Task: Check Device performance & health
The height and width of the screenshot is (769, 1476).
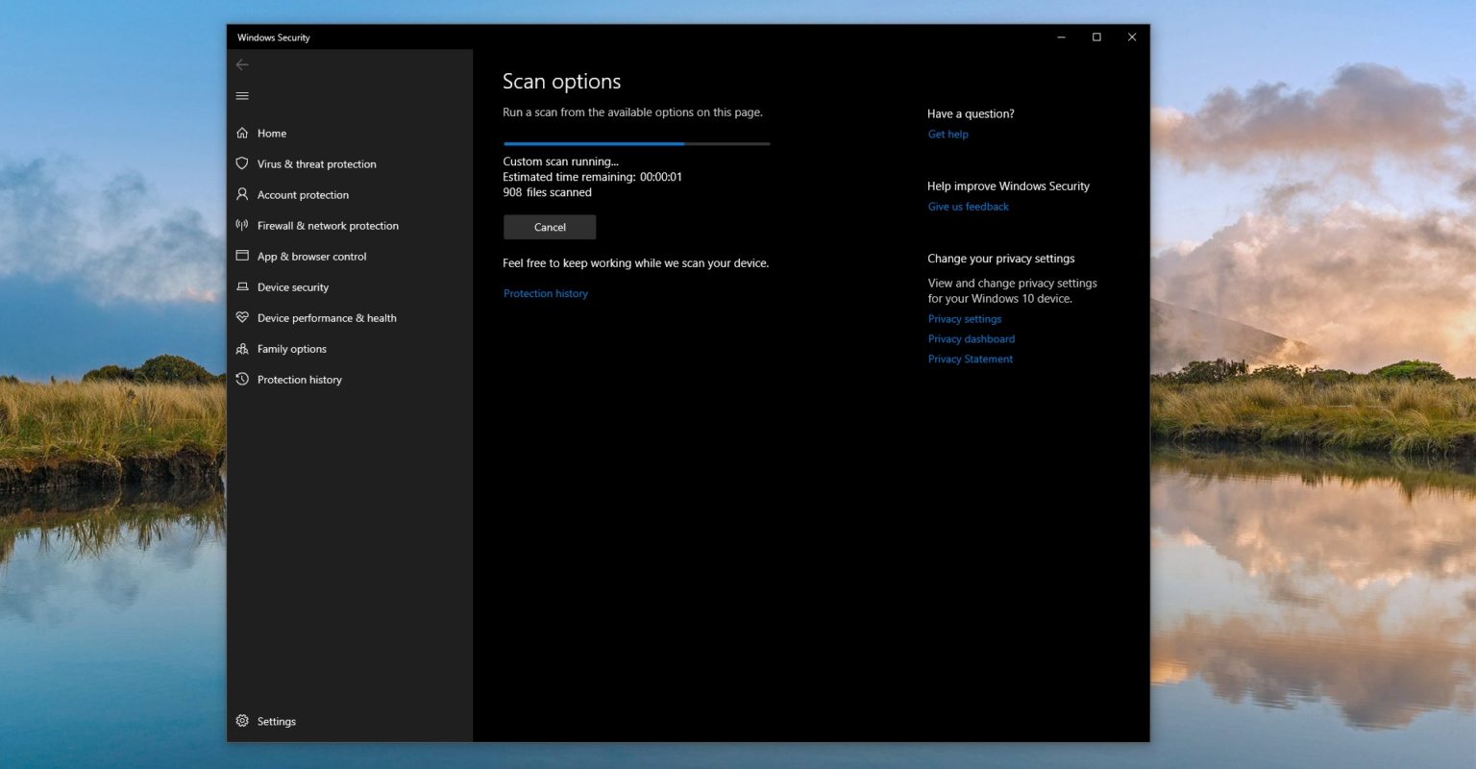Action: 327,317
